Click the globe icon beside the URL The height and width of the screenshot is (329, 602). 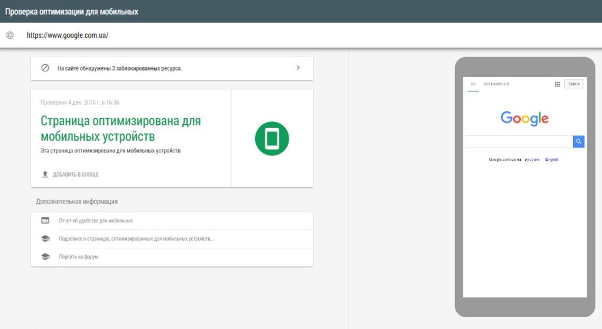click(9, 35)
